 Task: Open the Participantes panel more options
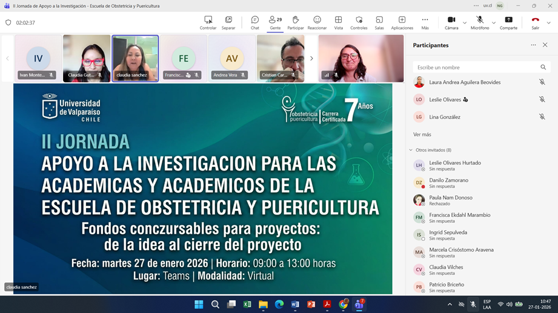click(x=533, y=45)
